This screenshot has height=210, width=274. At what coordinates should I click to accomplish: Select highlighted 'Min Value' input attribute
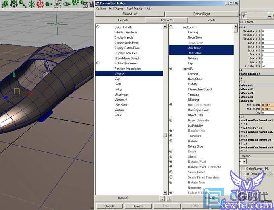[201, 48]
